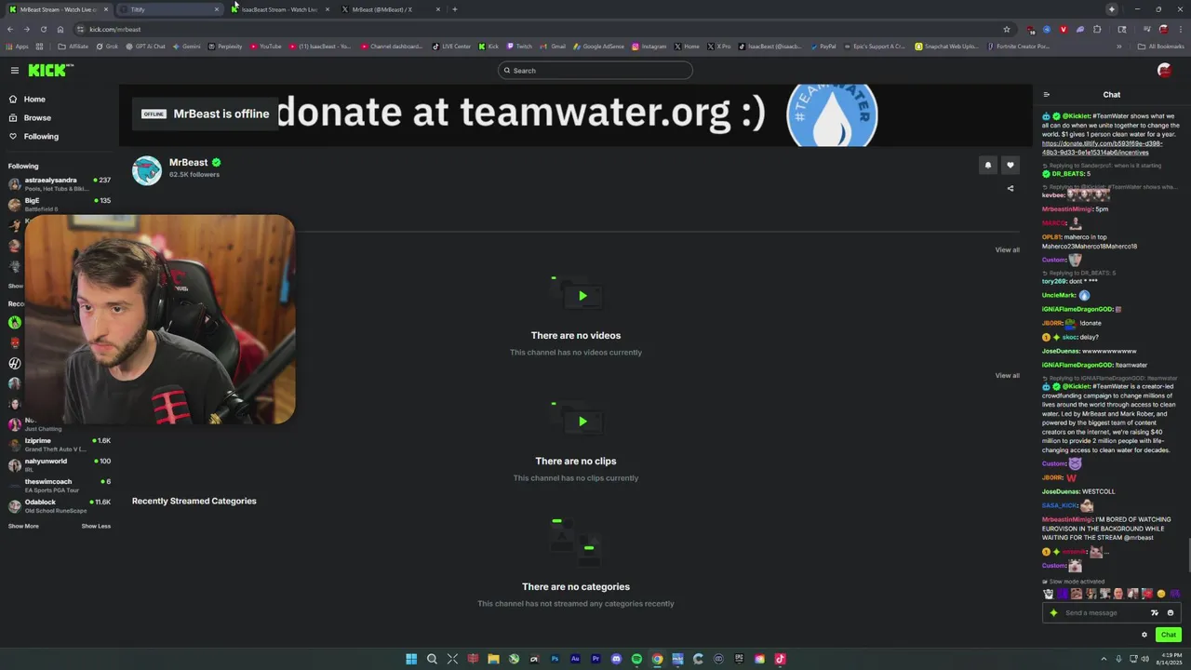Open the Twitch bookmark
Viewport: 1191px width, 670px height.
click(519, 46)
